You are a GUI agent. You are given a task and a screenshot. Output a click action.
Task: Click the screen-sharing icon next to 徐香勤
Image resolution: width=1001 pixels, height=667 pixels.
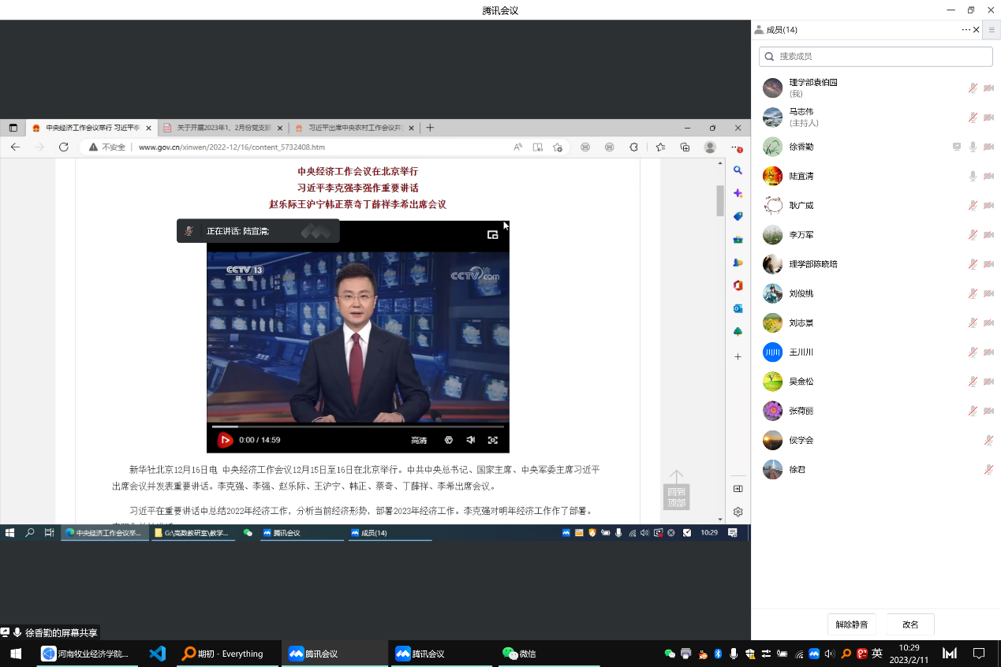(x=956, y=147)
